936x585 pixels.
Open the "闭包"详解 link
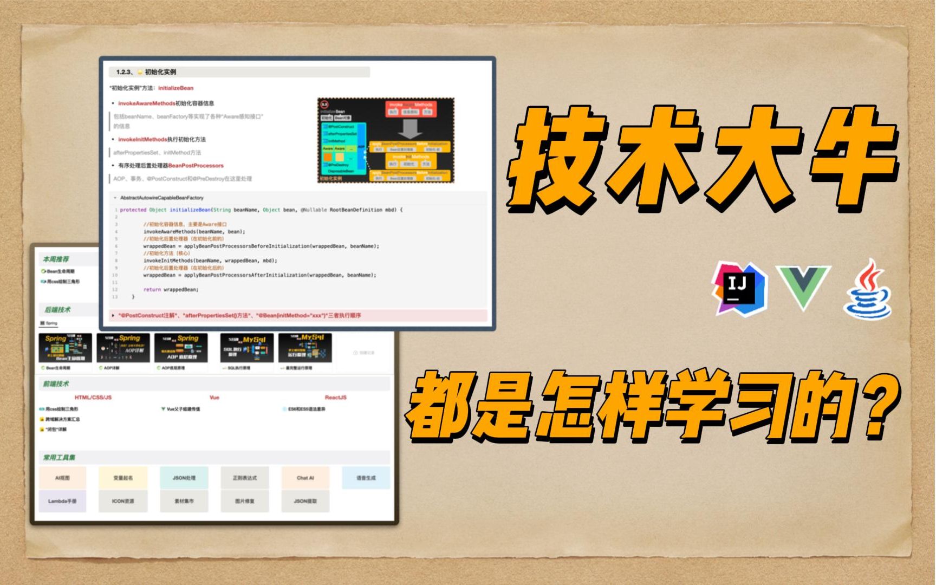[x=54, y=430]
